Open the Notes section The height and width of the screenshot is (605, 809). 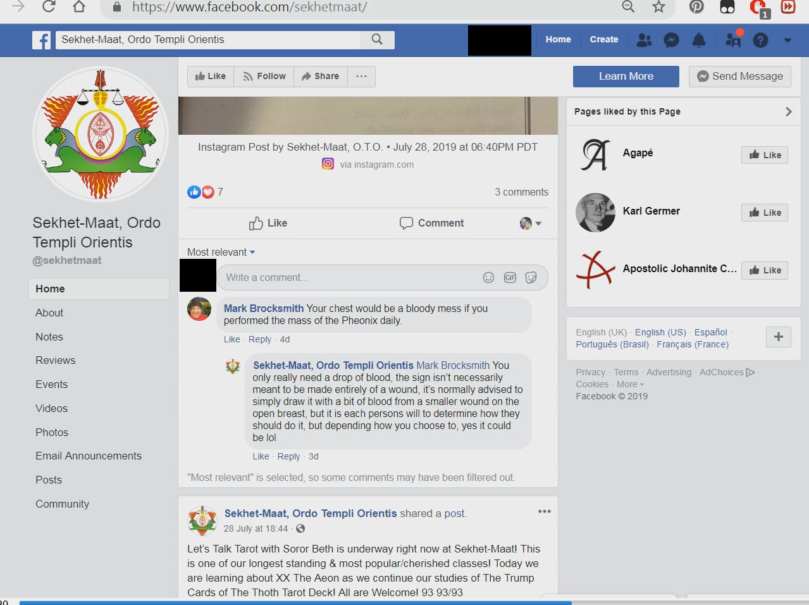[49, 337]
